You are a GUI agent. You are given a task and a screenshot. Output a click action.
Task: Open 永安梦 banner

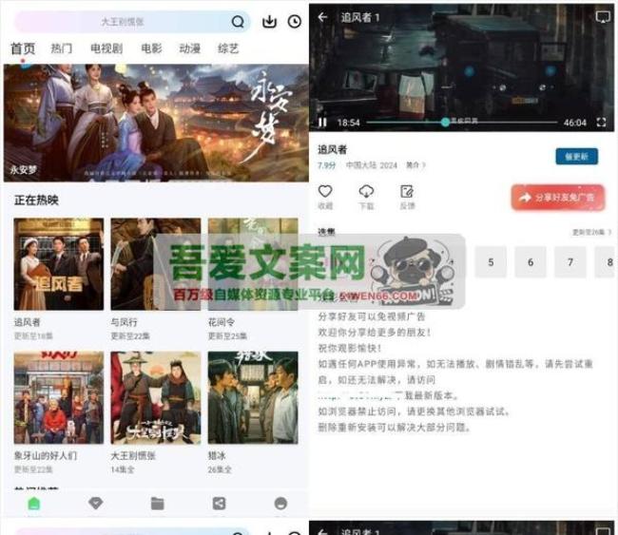[156, 123]
